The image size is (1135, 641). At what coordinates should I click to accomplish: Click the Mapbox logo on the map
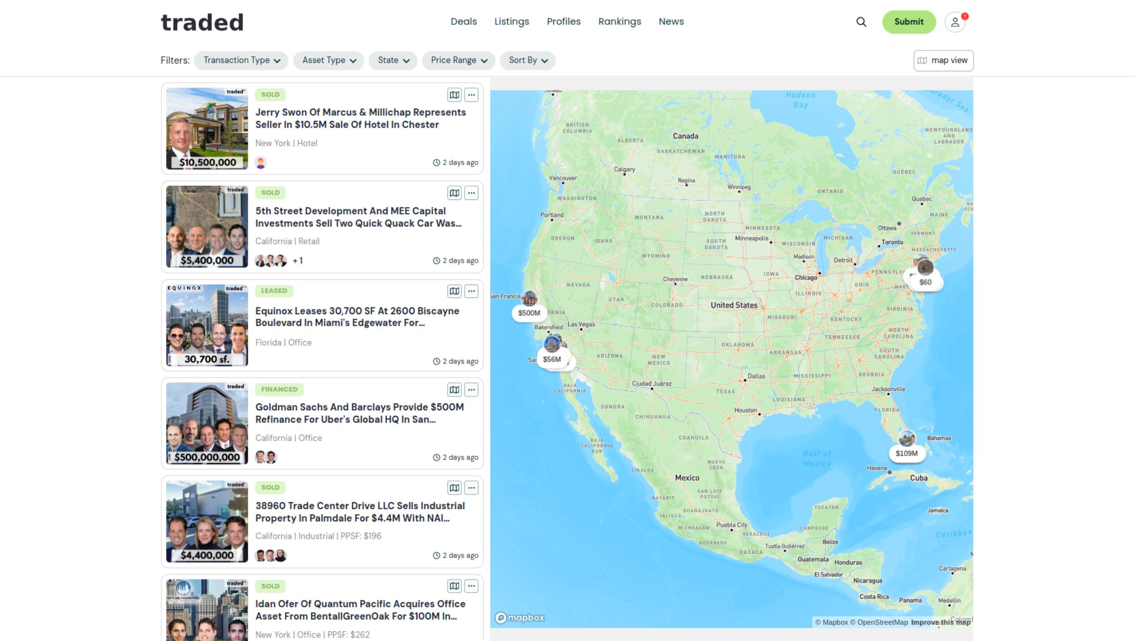(x=520, y=617)
